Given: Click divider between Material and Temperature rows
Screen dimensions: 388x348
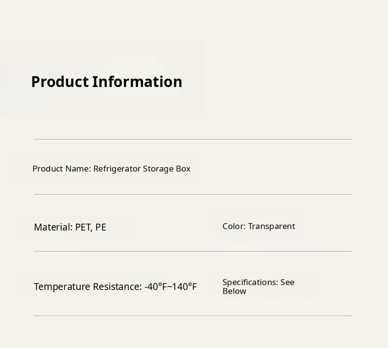Looking at the screenshot, I should click(x=193, y=251).
